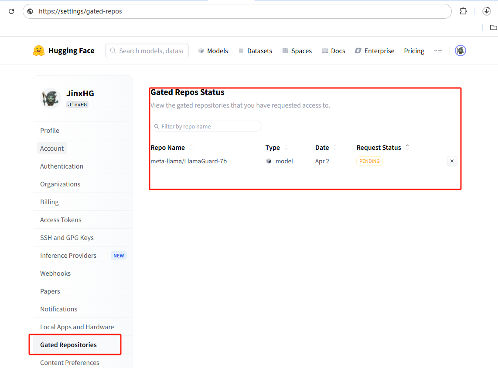Click the JinxHG display name heading
498x368 pixels.
tap(80, 93)
